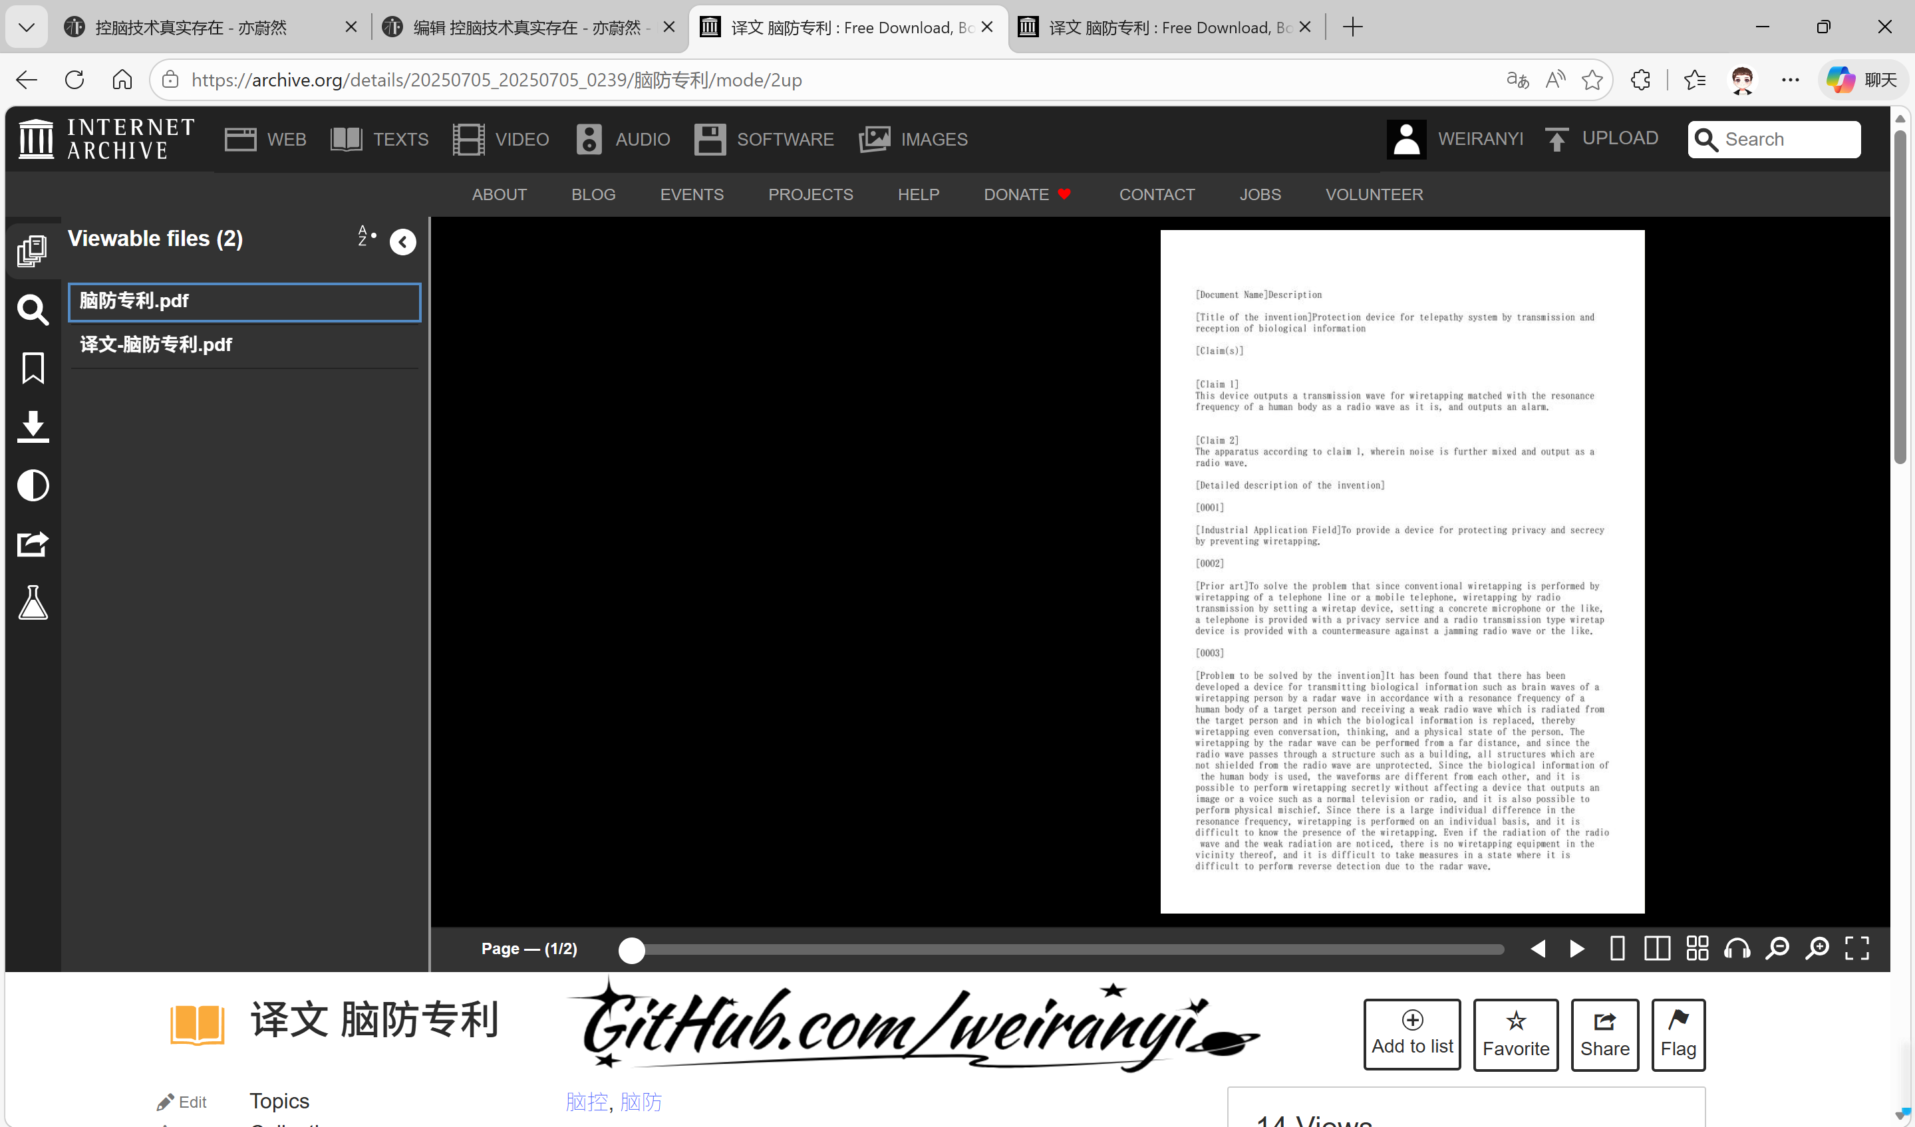1915x1127 pixels.
Task: Open the TEXTS section of Internet Archive
Action: tap(378, 139)
